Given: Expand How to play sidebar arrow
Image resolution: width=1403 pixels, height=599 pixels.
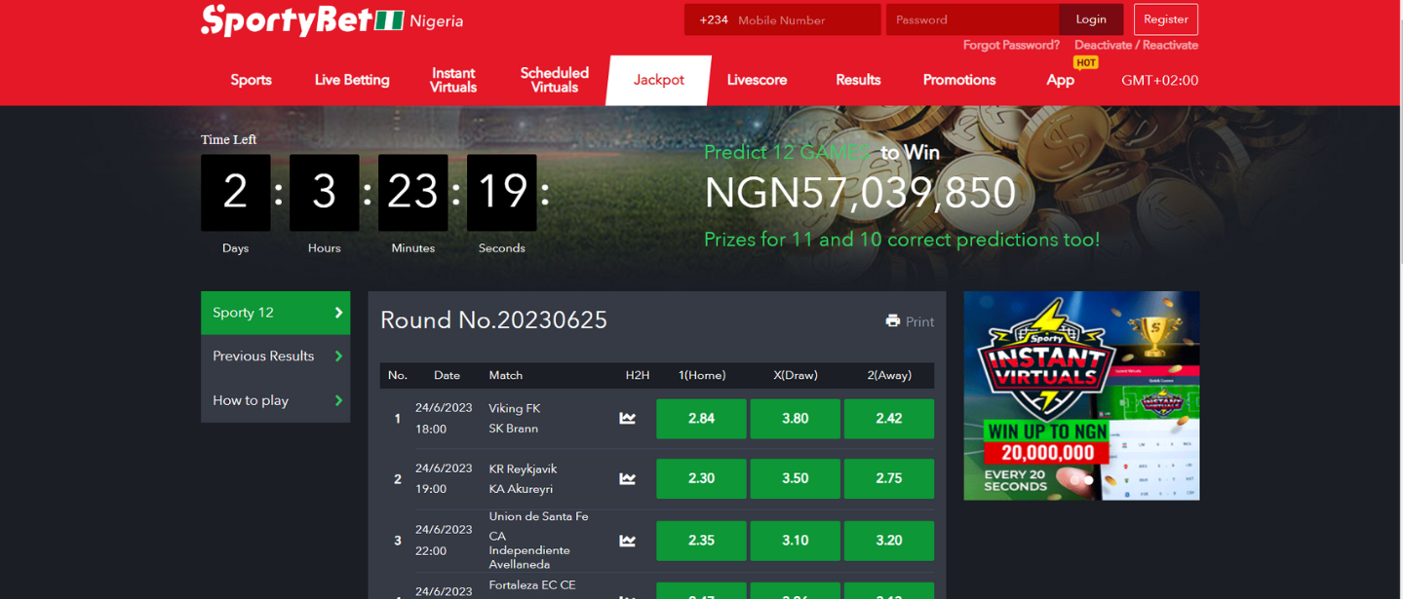Looking at the screenshot, I should coord(338,400).
